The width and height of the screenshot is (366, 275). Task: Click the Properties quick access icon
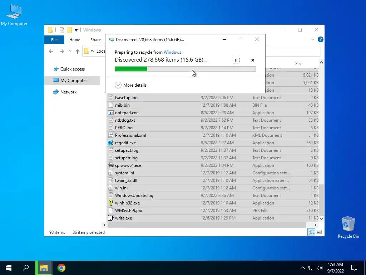tap(62, 30)
